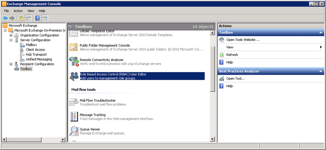Screen dimensions: 326x150
Task: Select the Unified Messaging tree item
Action: click(39, 59)
